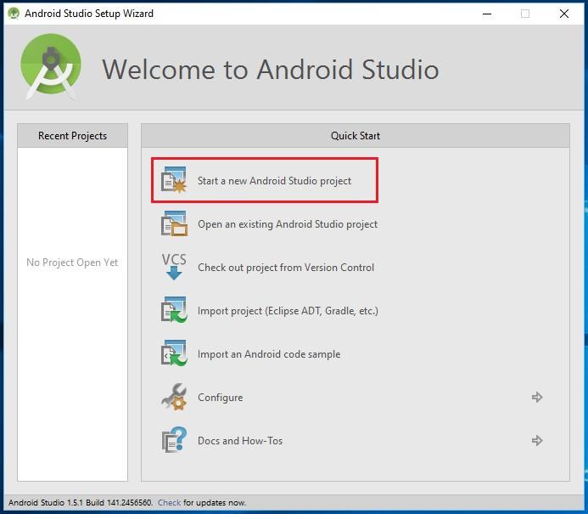Click the Check for updates link
The image size is (588, 514).
[169, 502]
